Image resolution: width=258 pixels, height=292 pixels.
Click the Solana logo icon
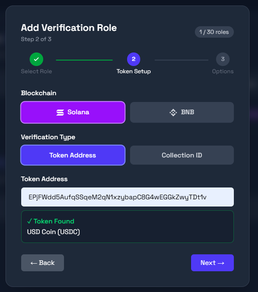point(60,113)
